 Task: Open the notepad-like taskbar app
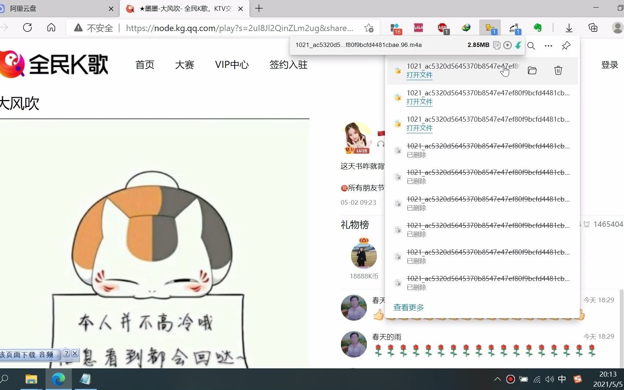[x=85, y=379]
